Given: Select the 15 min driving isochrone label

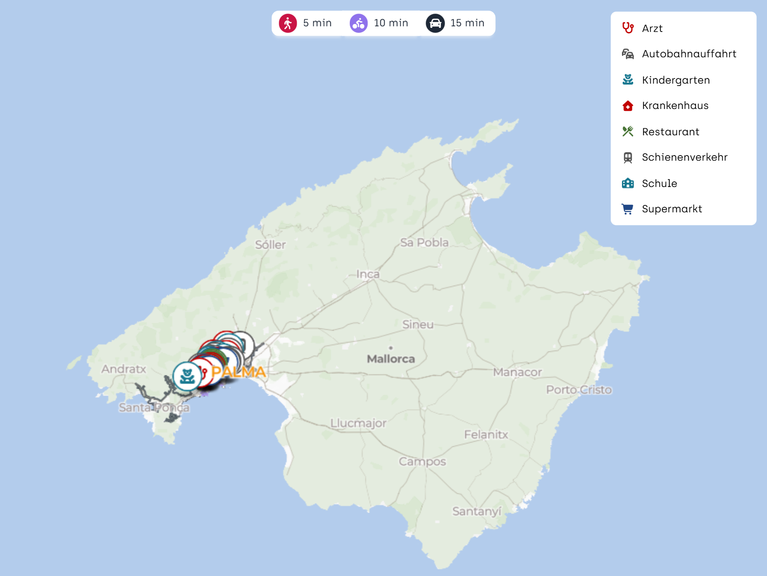Looking at the screenshot, I should pyautogui.click(x=467, y=23).
